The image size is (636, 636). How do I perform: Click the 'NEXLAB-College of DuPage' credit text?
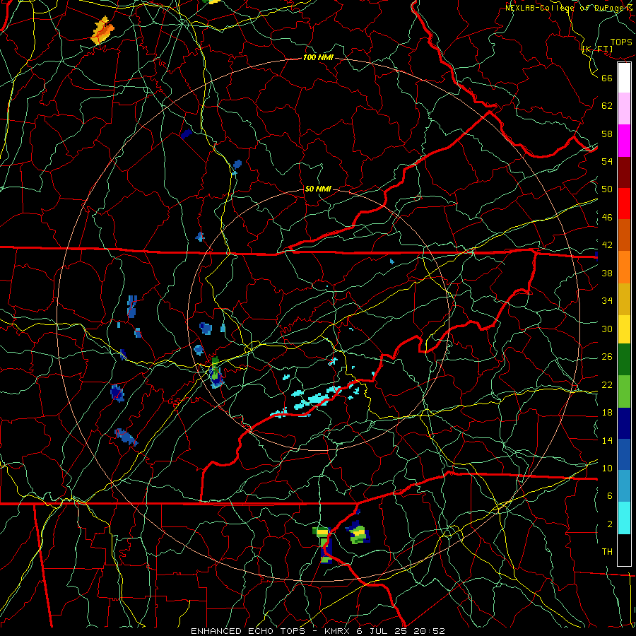coord(566,8)
